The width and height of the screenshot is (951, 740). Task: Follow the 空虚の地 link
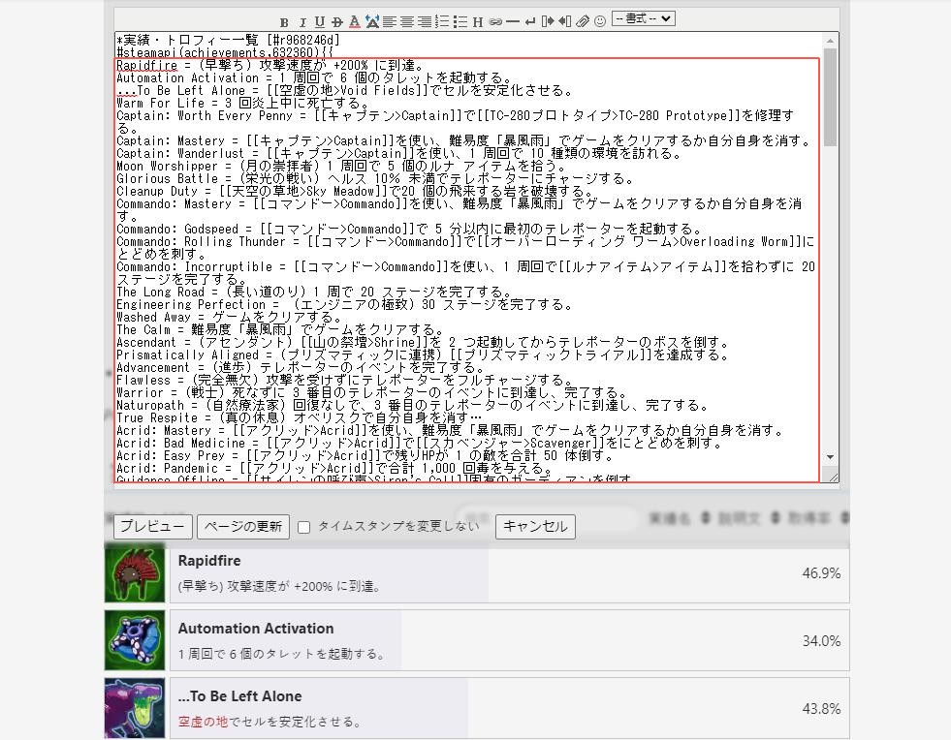203,722
